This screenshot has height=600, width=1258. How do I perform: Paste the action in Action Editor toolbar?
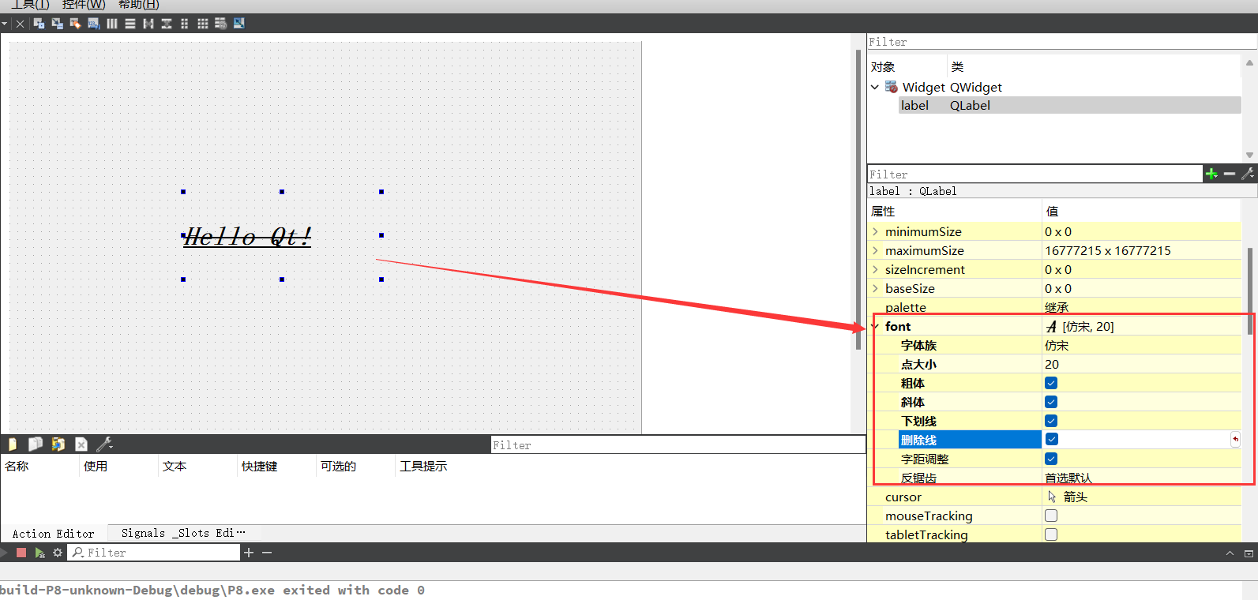pos(58,444)
